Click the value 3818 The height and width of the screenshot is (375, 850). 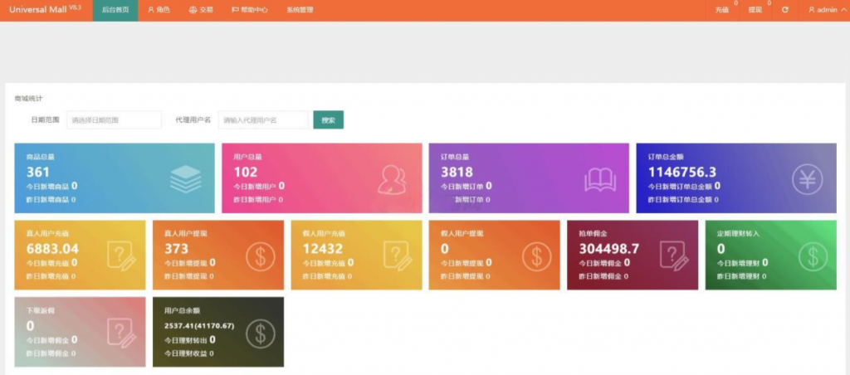[457, 172]
